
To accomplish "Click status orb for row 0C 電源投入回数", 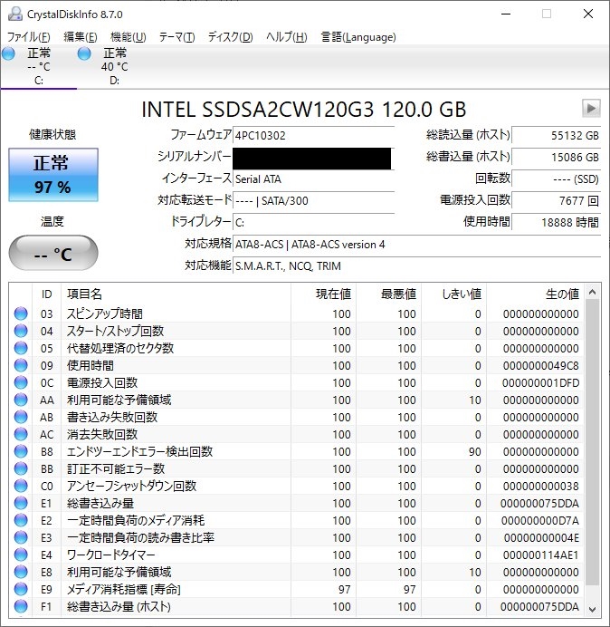I will 21,382.
